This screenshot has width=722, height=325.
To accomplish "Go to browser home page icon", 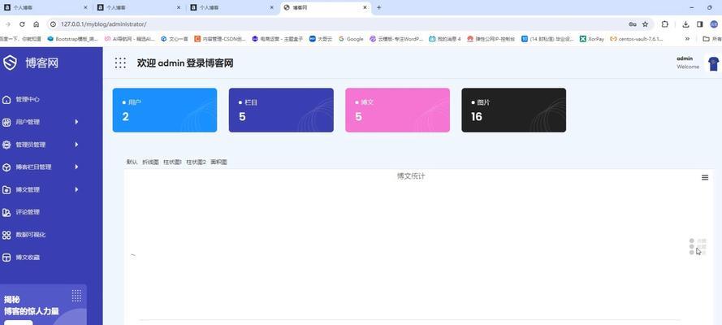I will tap(37, 24).
